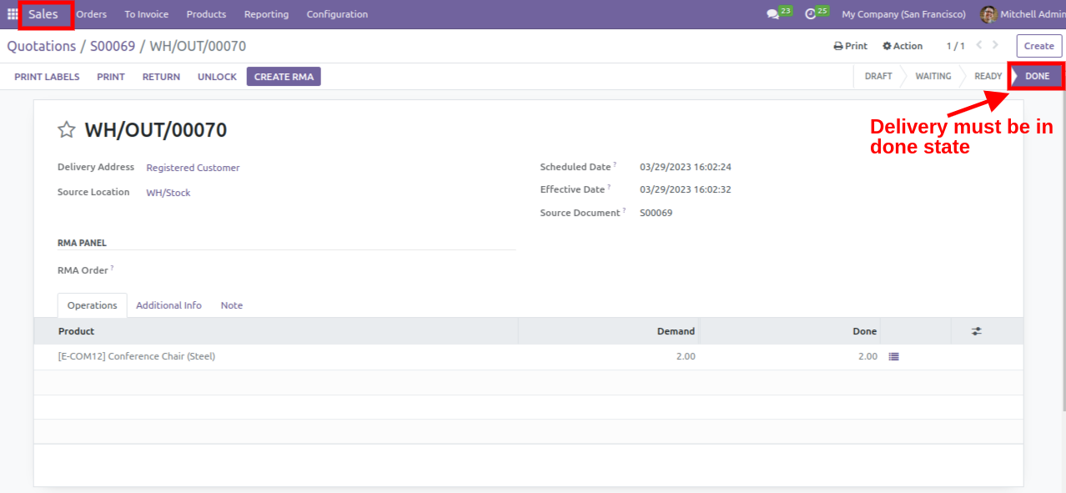Open the Orders menu

92,14
